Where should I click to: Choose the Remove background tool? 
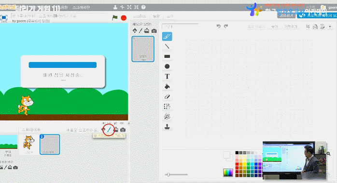point(167,117)
